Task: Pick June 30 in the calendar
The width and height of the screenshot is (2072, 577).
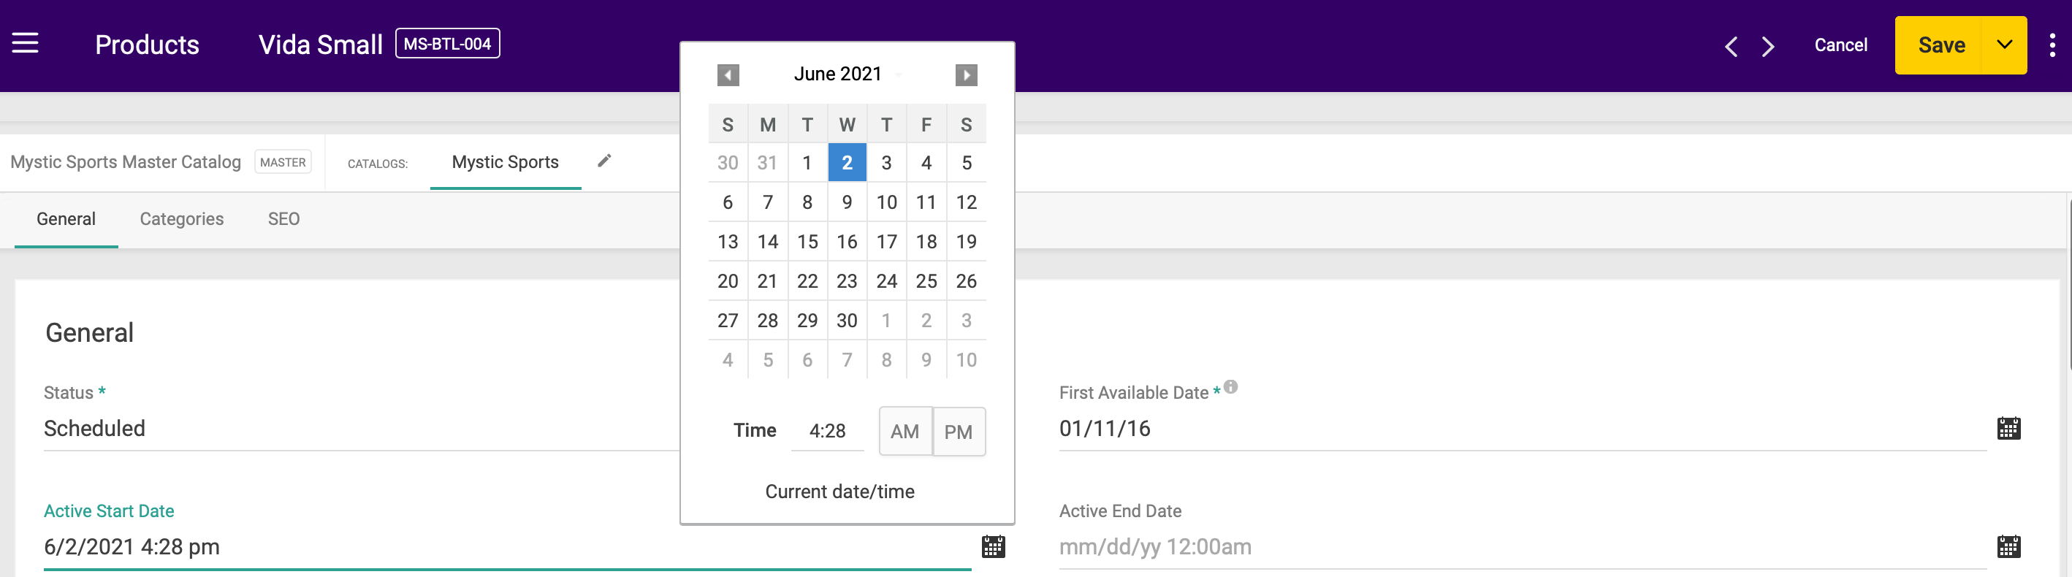Action: coord(847,320)
